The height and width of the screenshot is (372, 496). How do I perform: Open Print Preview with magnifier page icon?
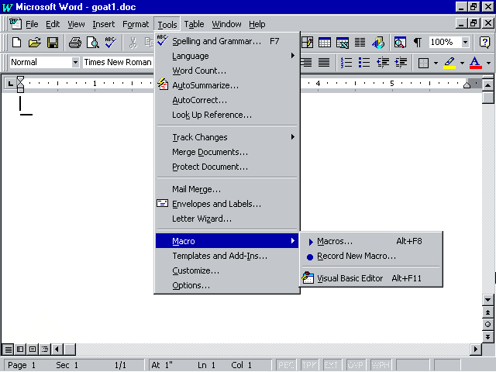[x=93, y=42]
